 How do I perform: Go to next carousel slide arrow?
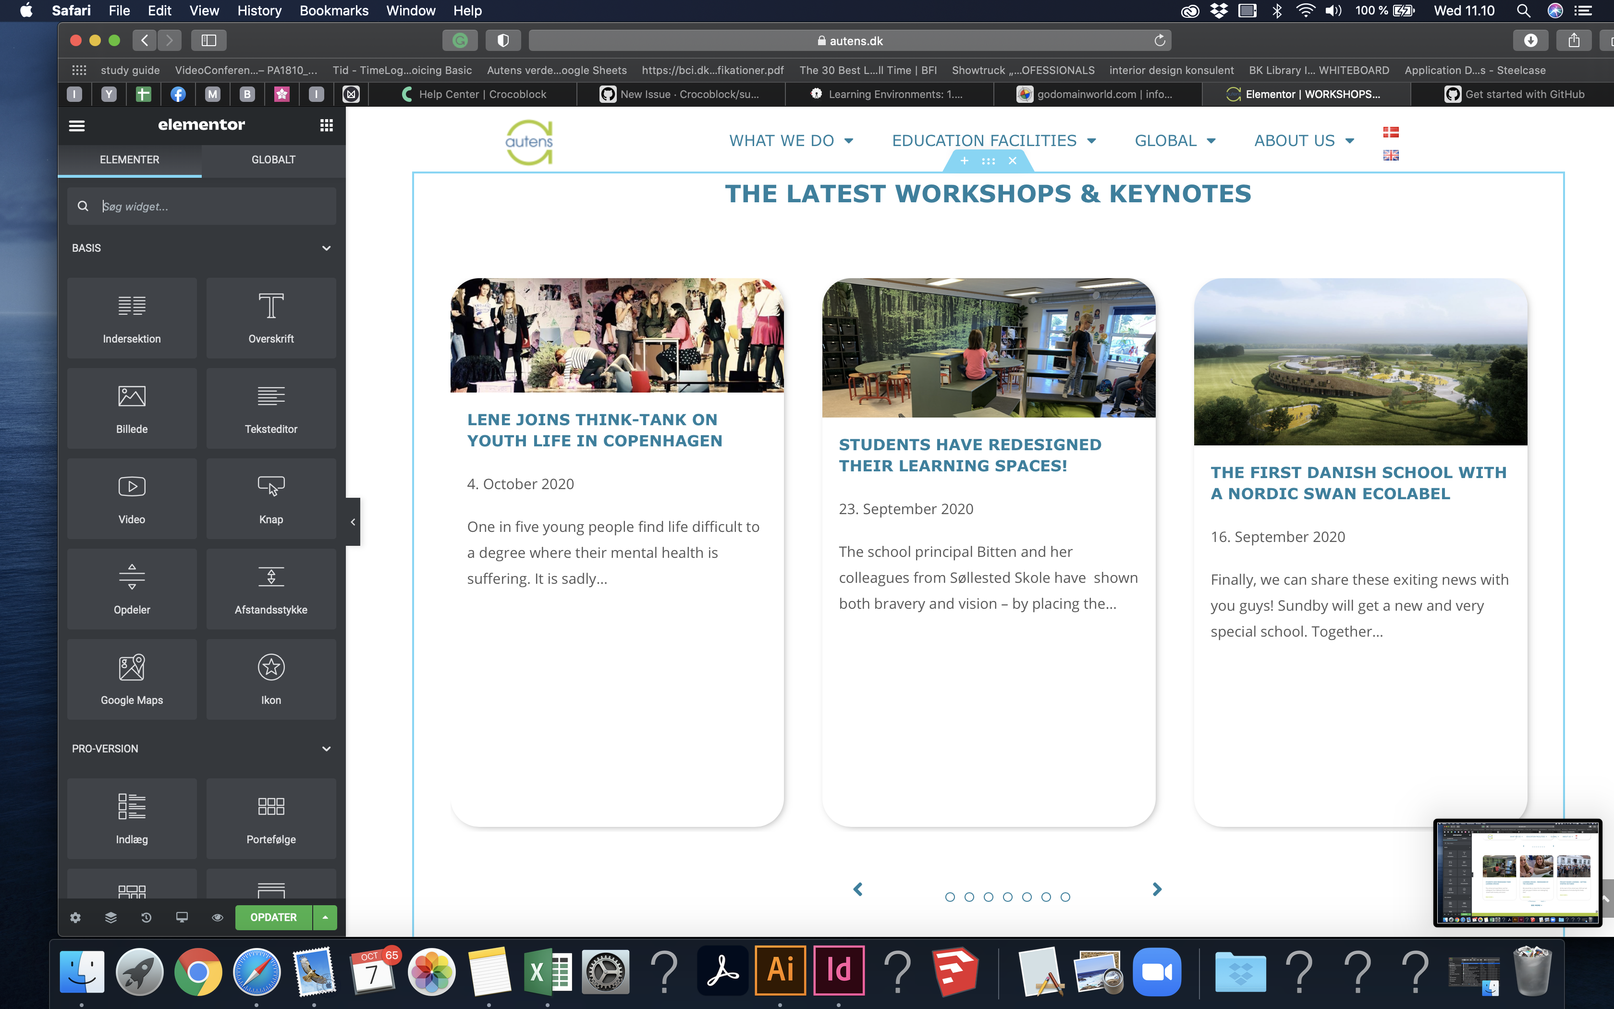pos(1157,889)
